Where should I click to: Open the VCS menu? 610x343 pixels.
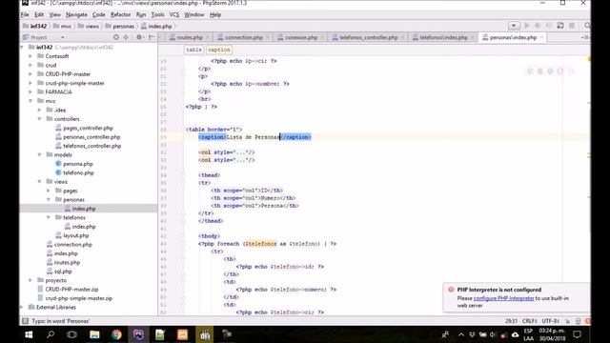click(x=173, y=15)
